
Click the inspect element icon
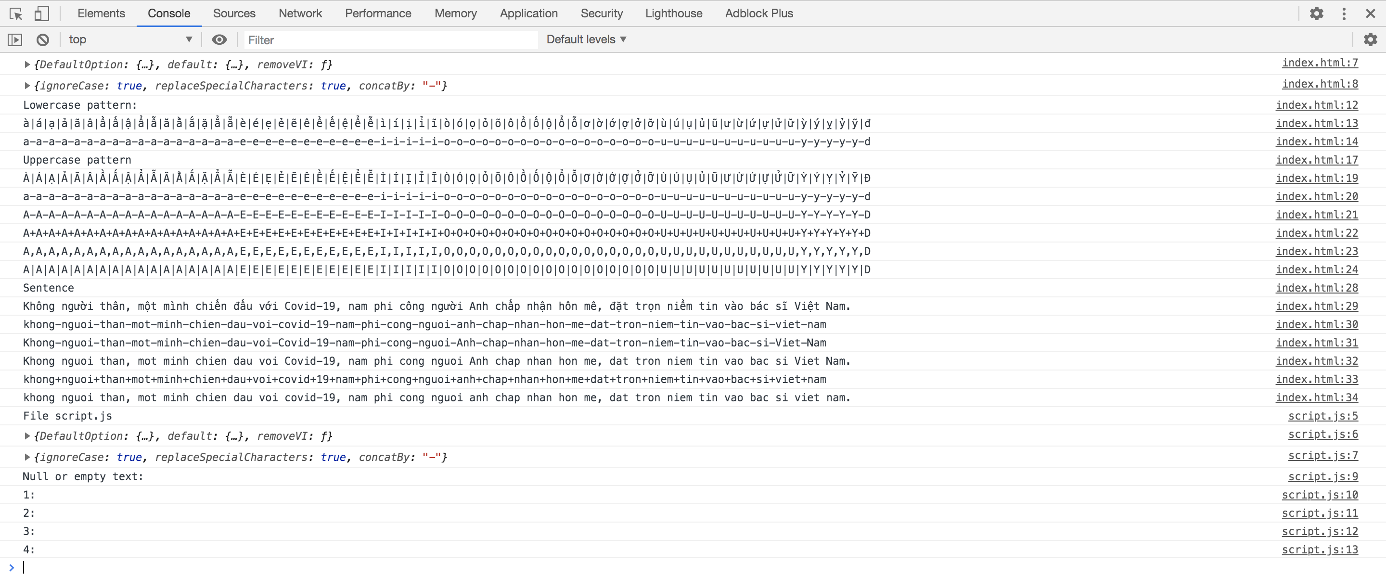pyautogui.click(x=15, y=13)
